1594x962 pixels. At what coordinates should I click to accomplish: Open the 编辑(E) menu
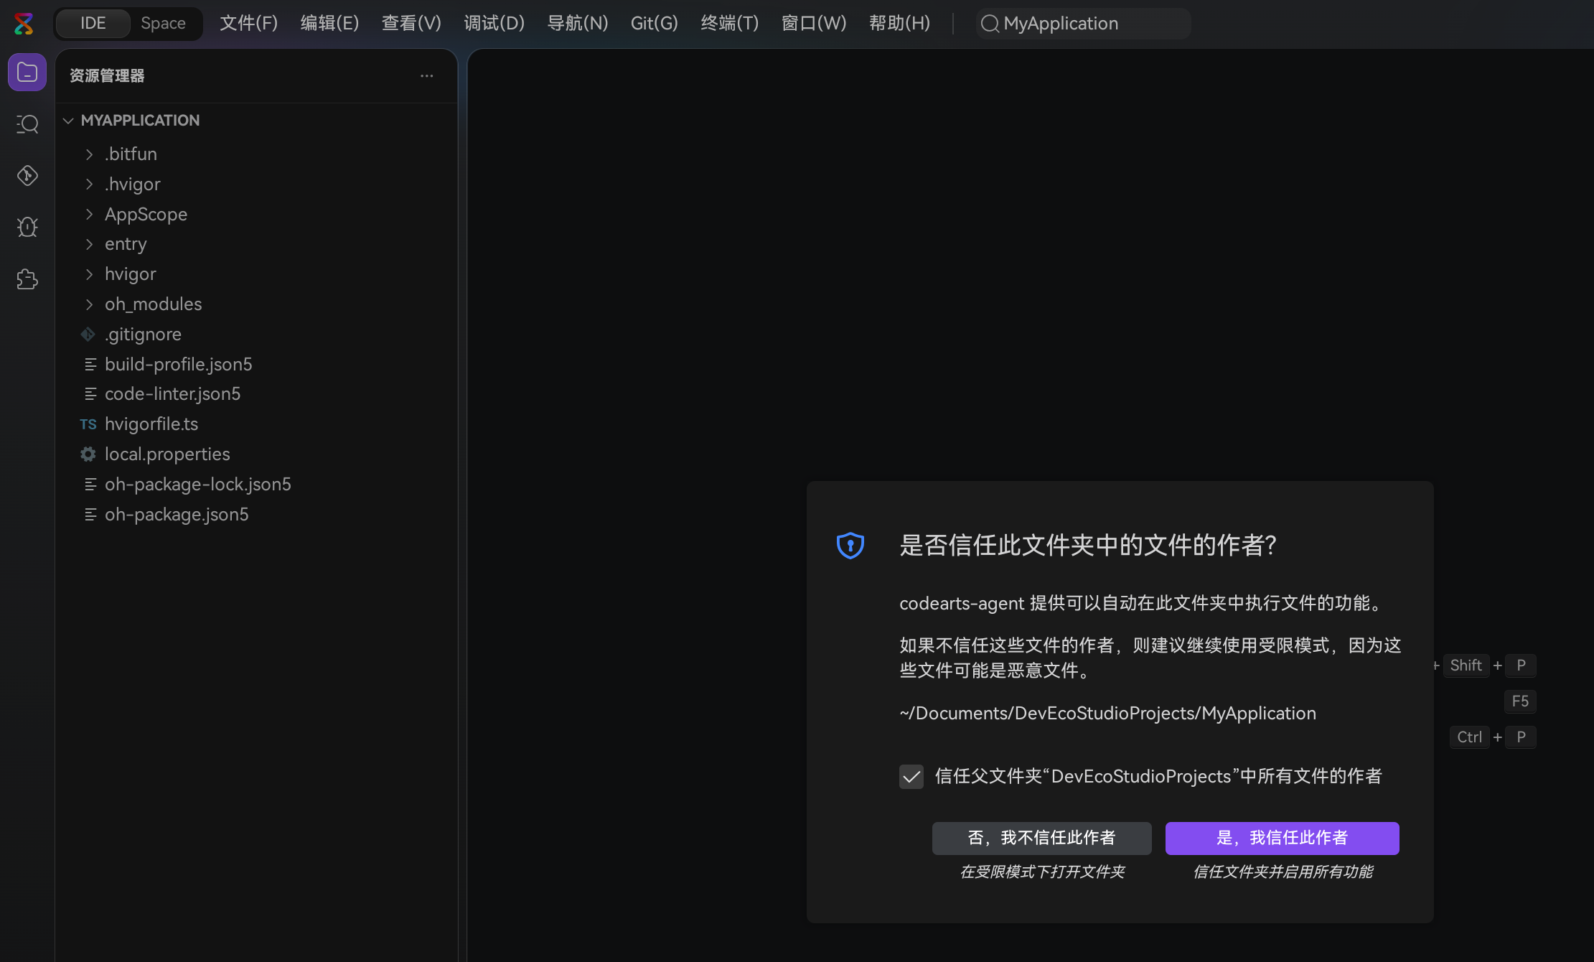(x=330, y=24)
